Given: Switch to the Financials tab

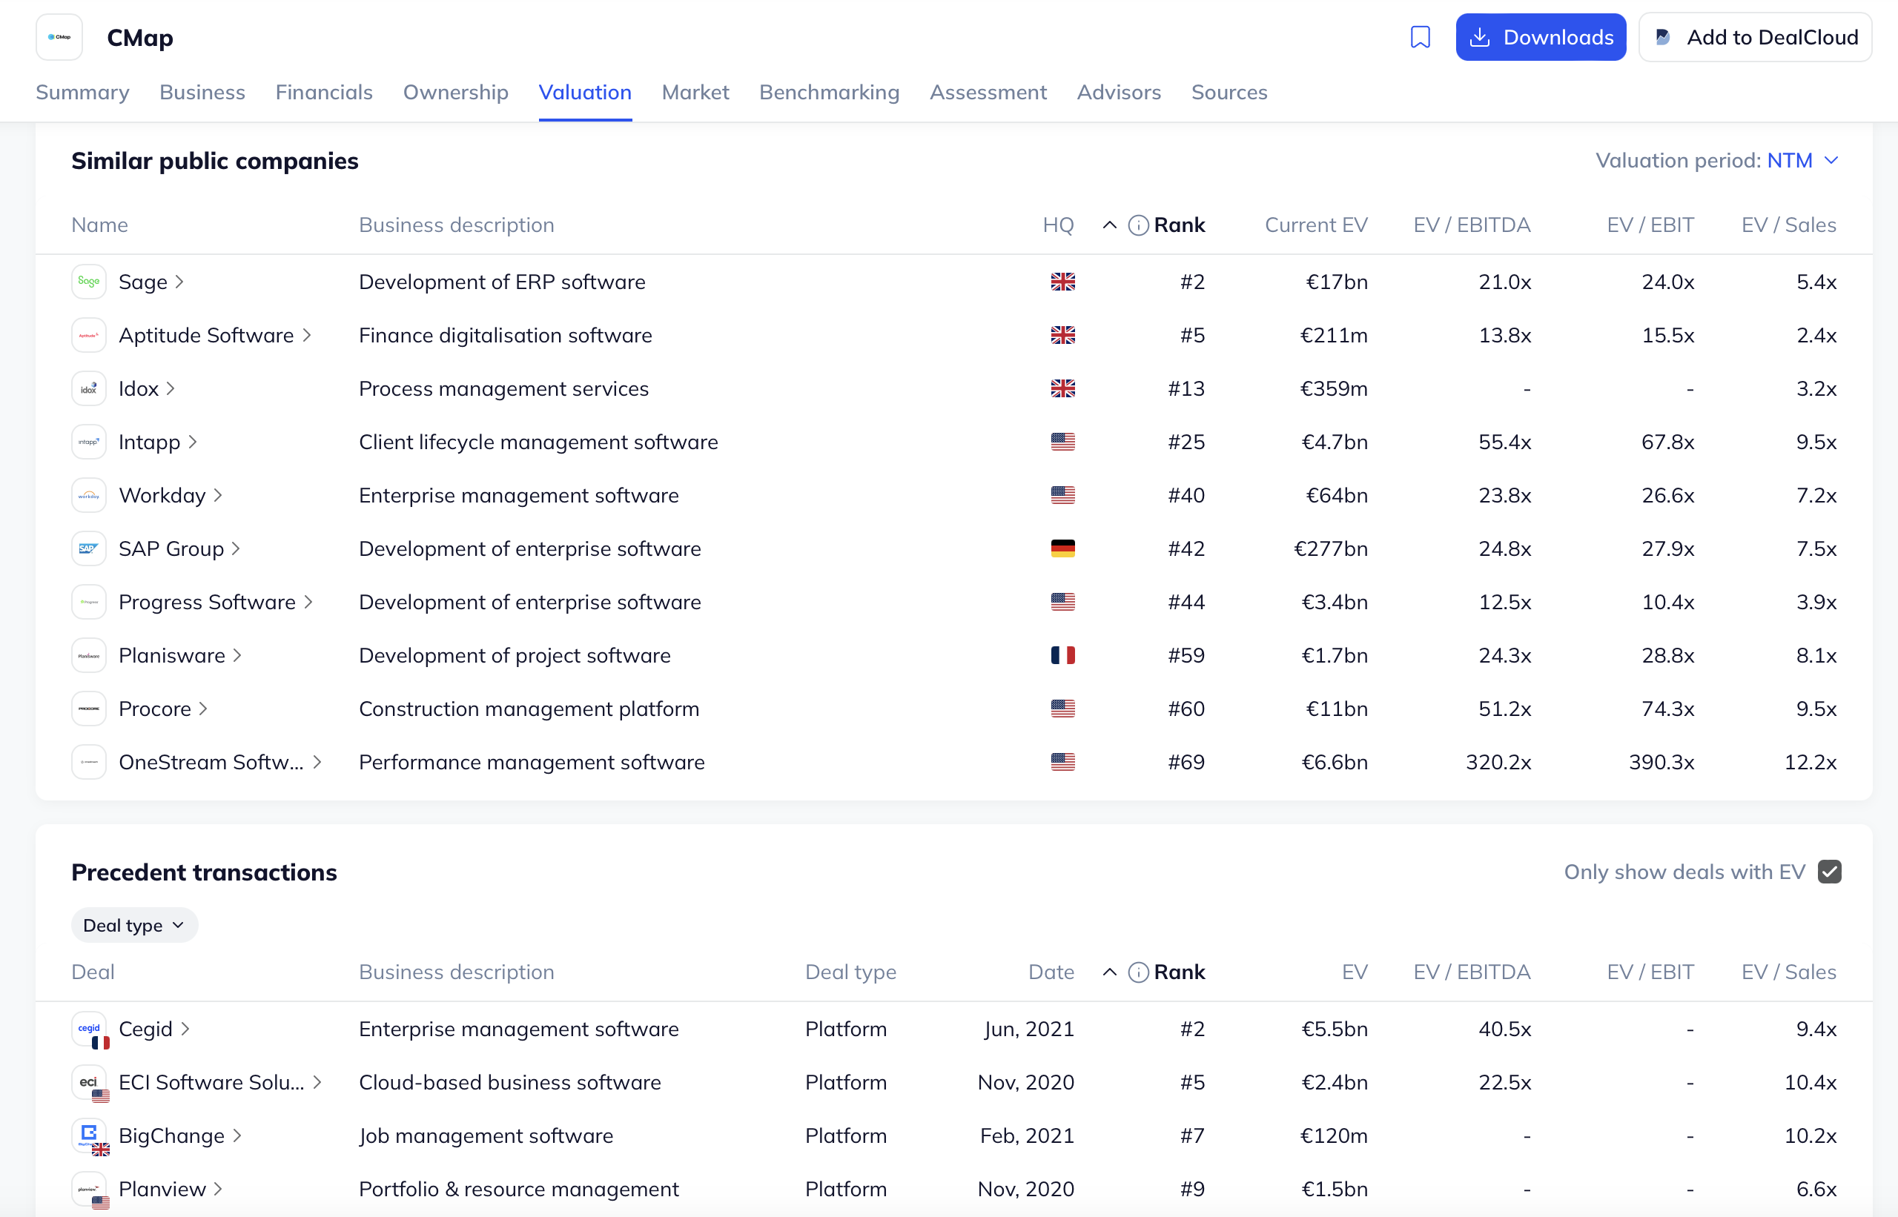Looking at the screenshot, I should pyautogui.click(x=324, y=93).
